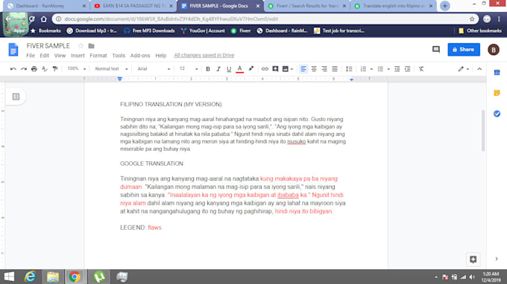
Task: Center align text
Action: click(314, 68)
